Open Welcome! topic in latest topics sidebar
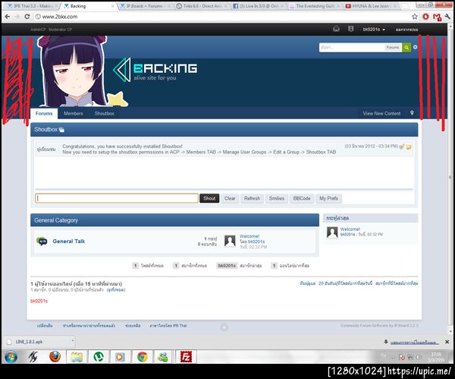The image size is (455, 379). coord(350,229)
